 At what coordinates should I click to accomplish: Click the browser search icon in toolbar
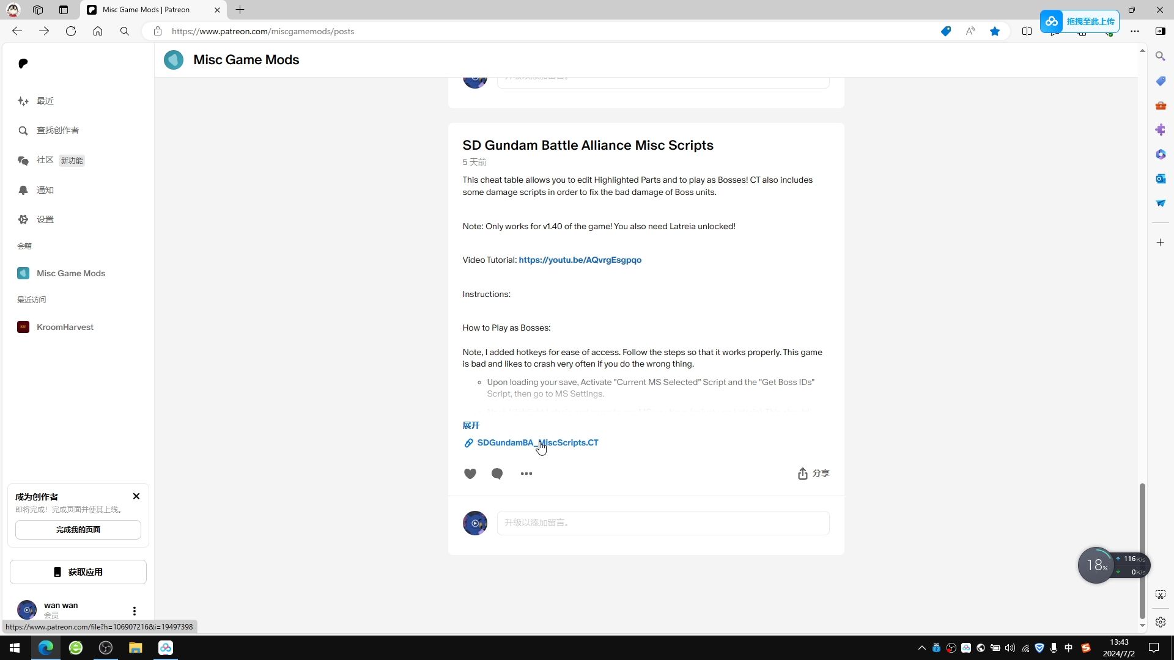[x=125, y=31]
